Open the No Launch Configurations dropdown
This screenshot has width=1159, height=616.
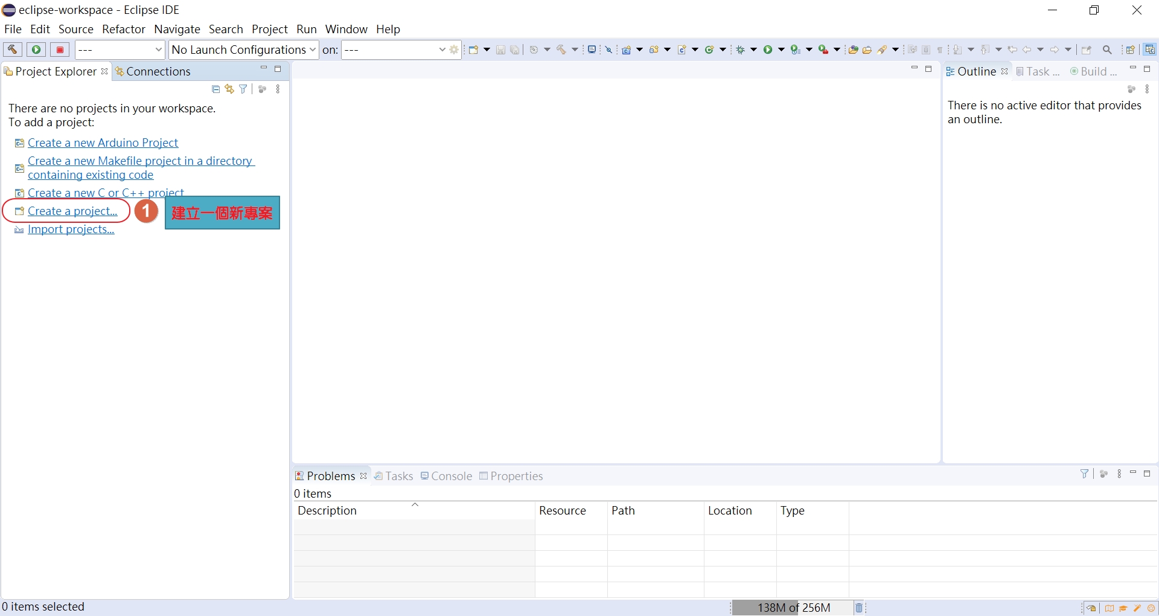coord(243,50)
